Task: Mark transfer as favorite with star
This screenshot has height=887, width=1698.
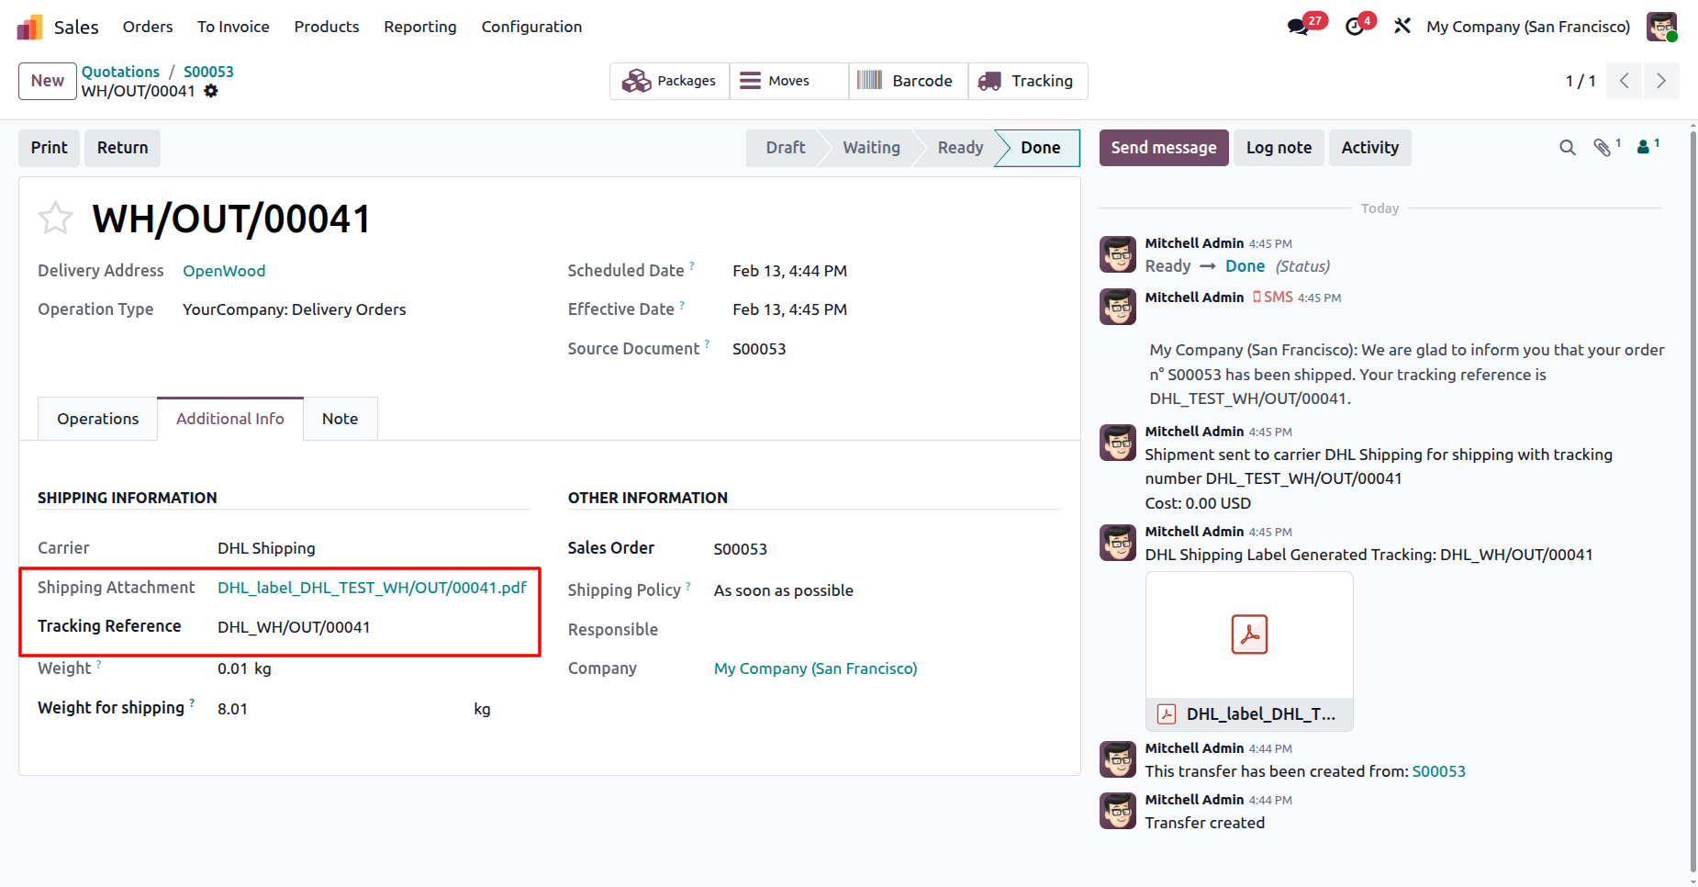Action: 55,219
